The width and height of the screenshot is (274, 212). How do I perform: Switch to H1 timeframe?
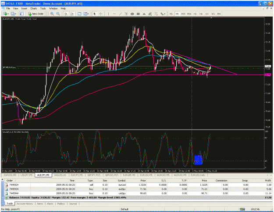click(x=195, y=14)
